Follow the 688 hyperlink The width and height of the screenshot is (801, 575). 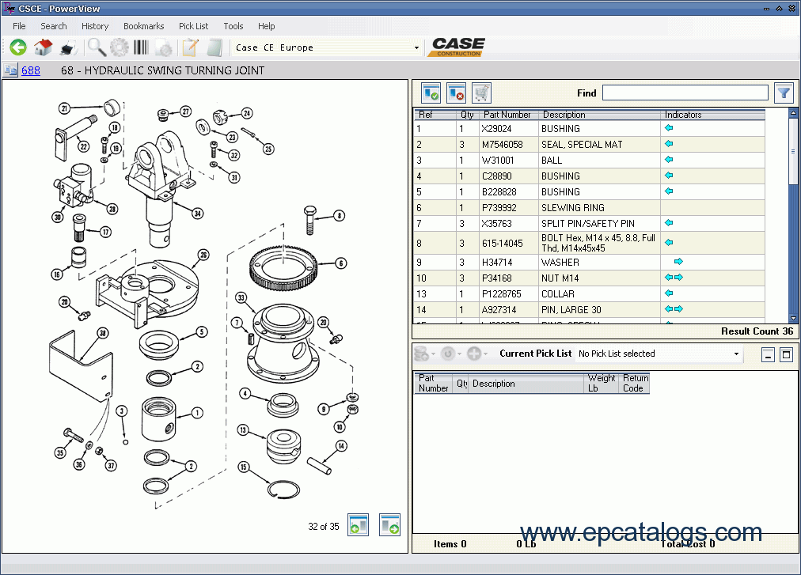pos(30,70)
